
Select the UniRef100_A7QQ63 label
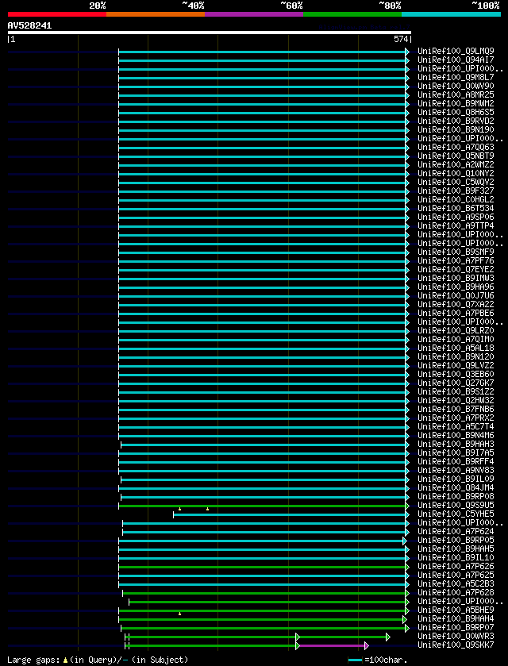pos(456,148)
